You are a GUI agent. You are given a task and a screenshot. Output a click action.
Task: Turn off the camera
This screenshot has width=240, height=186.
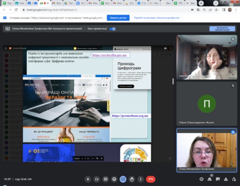[96, 179]
